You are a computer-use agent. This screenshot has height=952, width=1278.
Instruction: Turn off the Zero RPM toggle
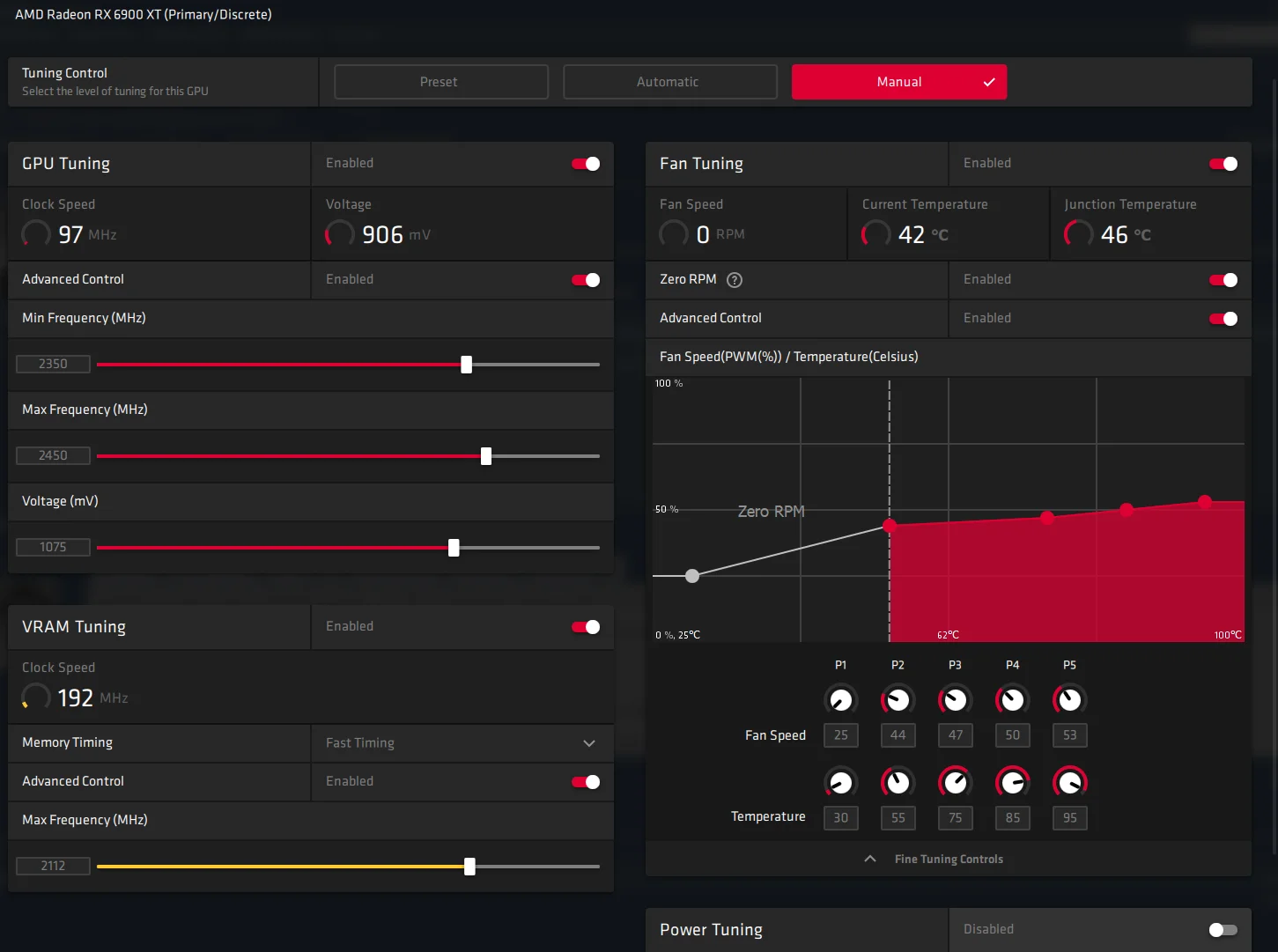[1223, 280]
